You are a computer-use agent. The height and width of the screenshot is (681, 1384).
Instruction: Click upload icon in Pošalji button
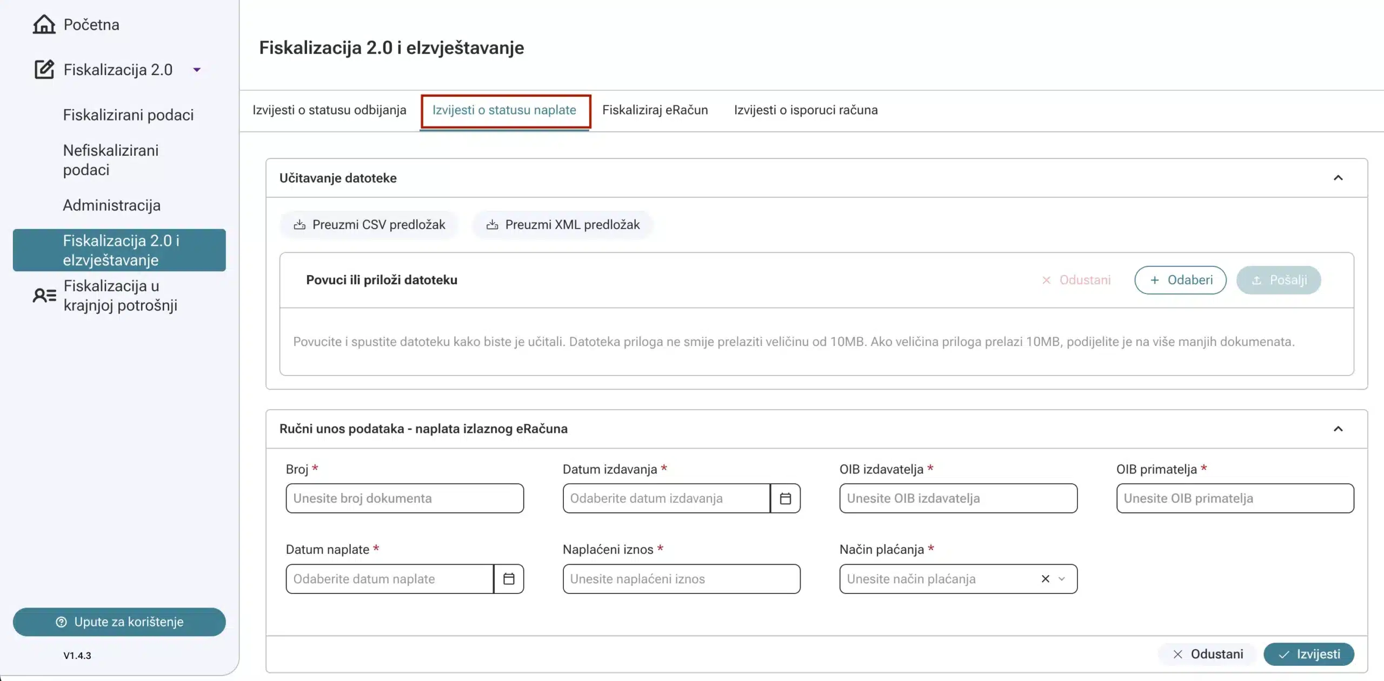point(1257,280)
